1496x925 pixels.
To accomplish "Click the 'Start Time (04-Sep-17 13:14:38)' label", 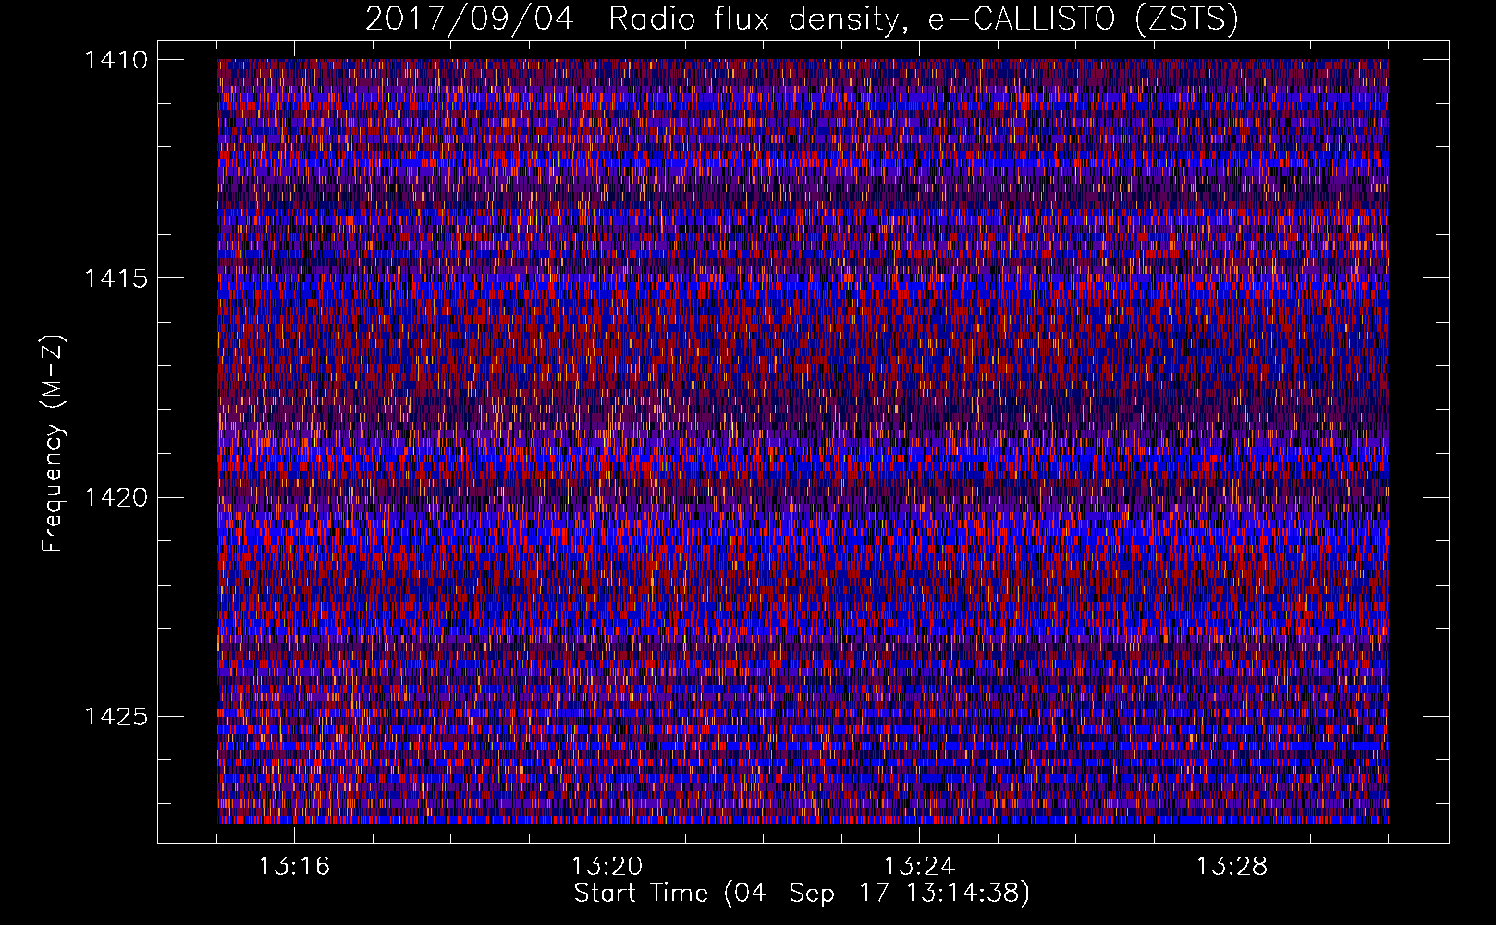I will [802, 894].
